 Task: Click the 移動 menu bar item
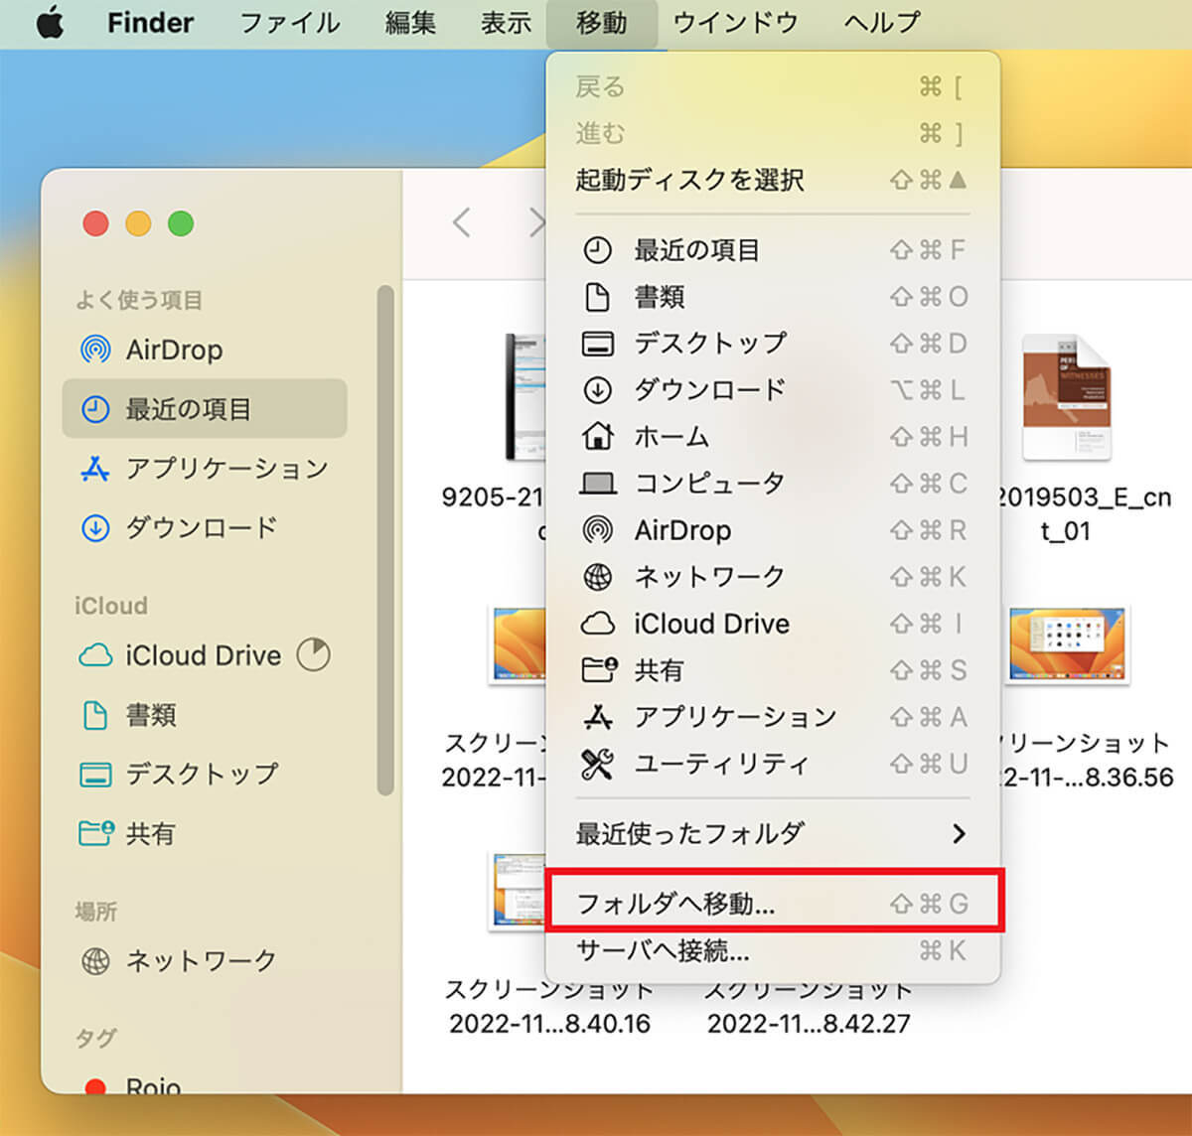(x=602, y=22)
